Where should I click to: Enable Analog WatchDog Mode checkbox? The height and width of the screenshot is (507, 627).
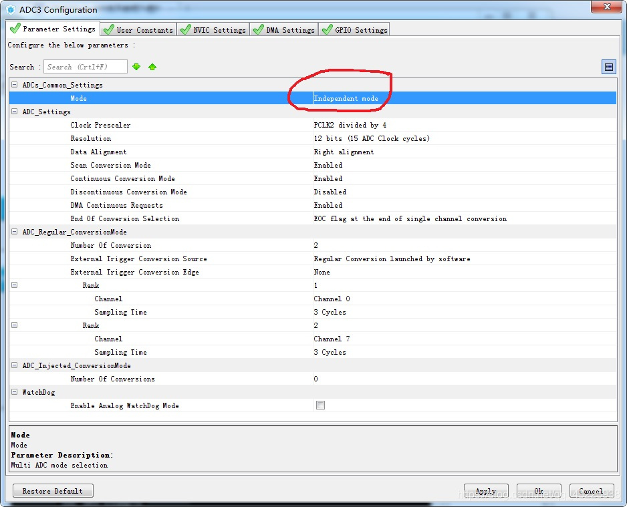(x=321, y=405)
